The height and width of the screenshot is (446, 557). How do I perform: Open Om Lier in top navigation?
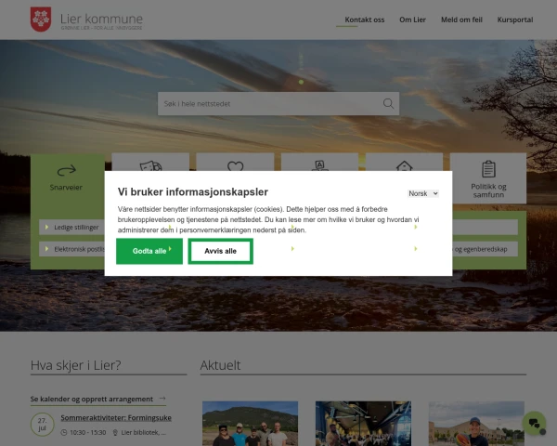coord(412,20)
